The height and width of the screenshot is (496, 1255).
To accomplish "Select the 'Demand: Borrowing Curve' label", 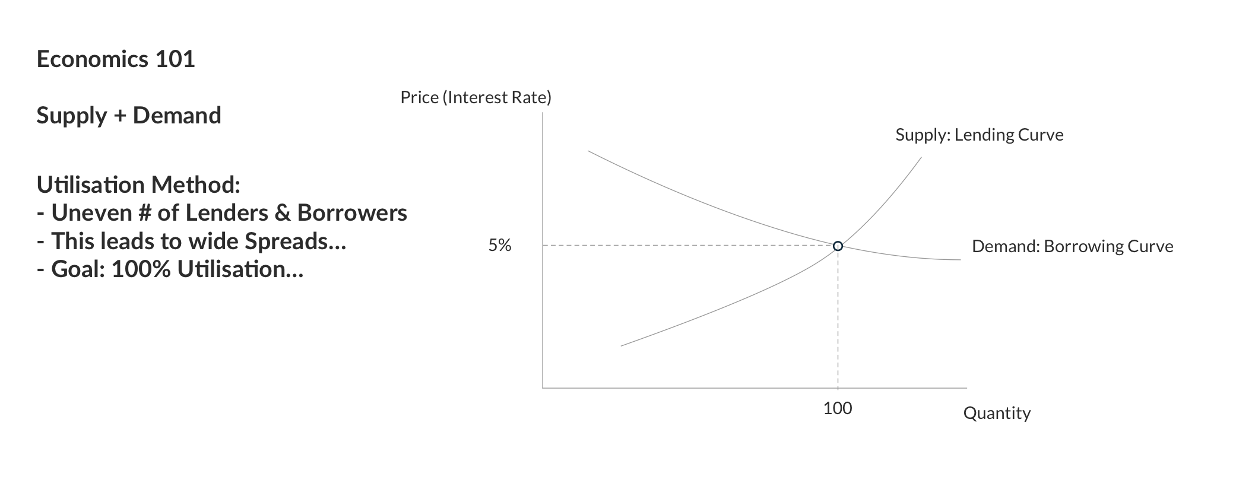I will 1073,246.
